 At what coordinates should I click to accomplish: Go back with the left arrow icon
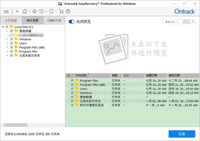(x=18, y=11)
